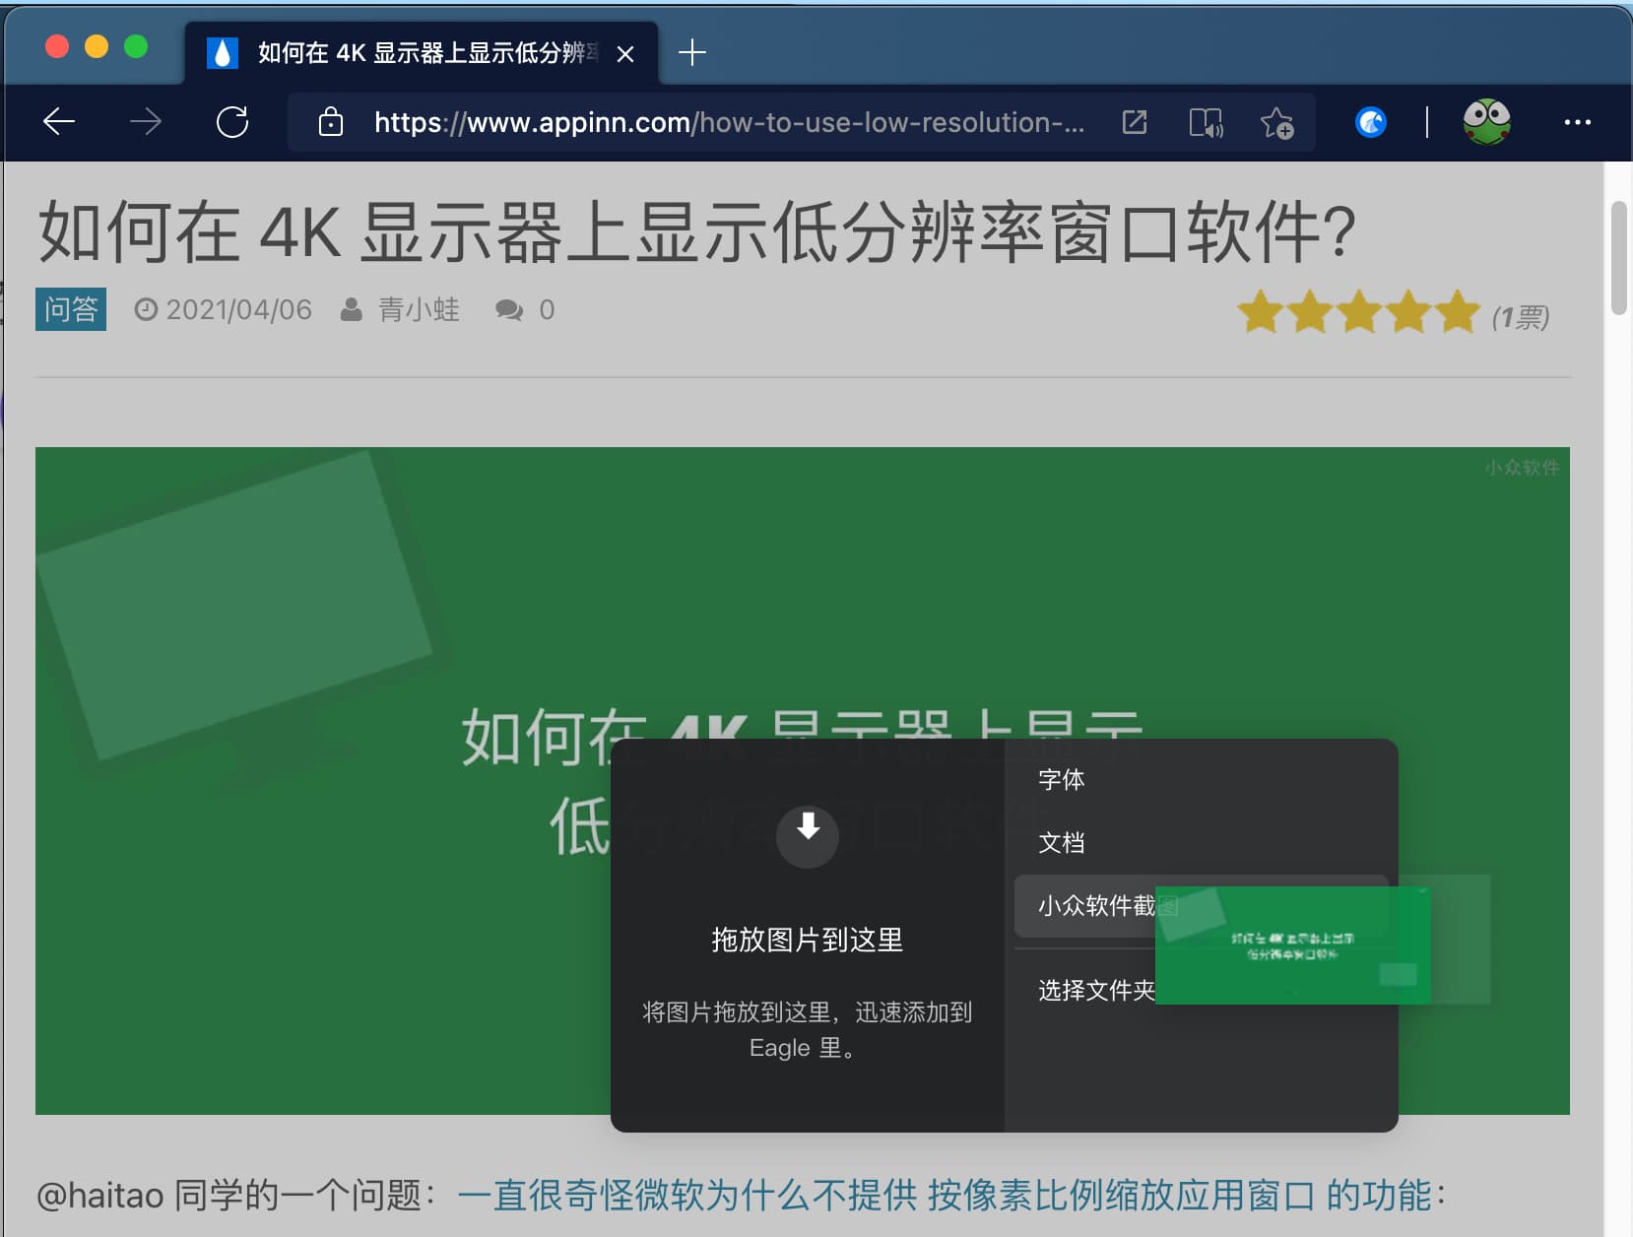Open the green frog browser extension
Image resolution: width=1633 pixels, height=1237 pixels.
click(x=1486, y=120)
